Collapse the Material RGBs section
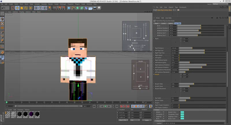231x125 pixels. pos(156,121)
